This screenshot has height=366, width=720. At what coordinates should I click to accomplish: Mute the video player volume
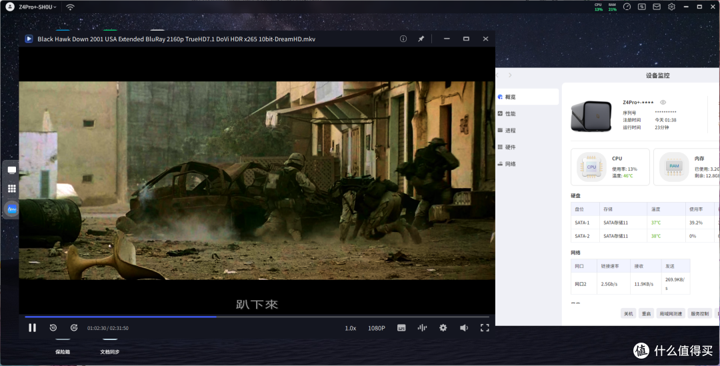(x=464, y=328)
